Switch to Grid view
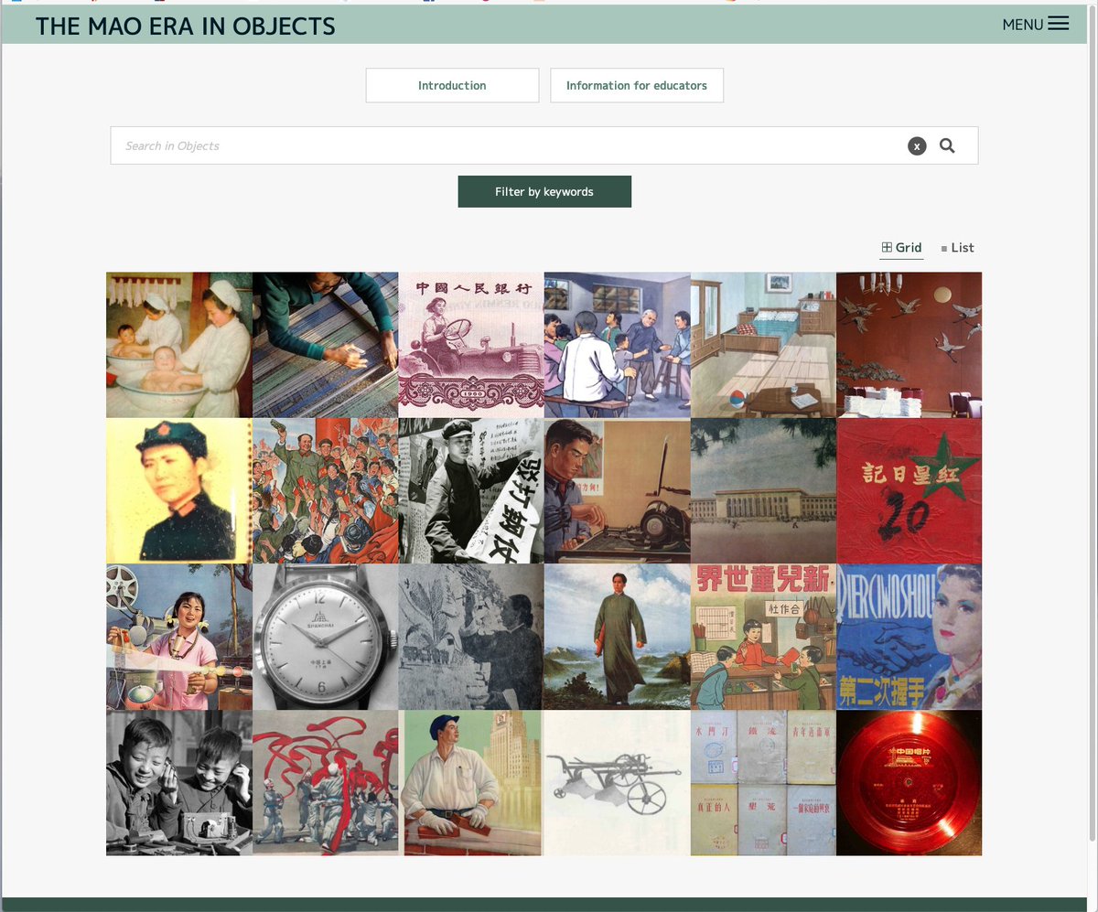Viewport: 1098px width, 912px height. click(901, 248)
